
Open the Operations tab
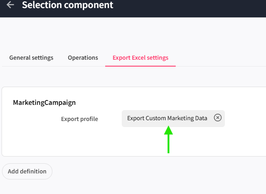click(x=83, y=58)
